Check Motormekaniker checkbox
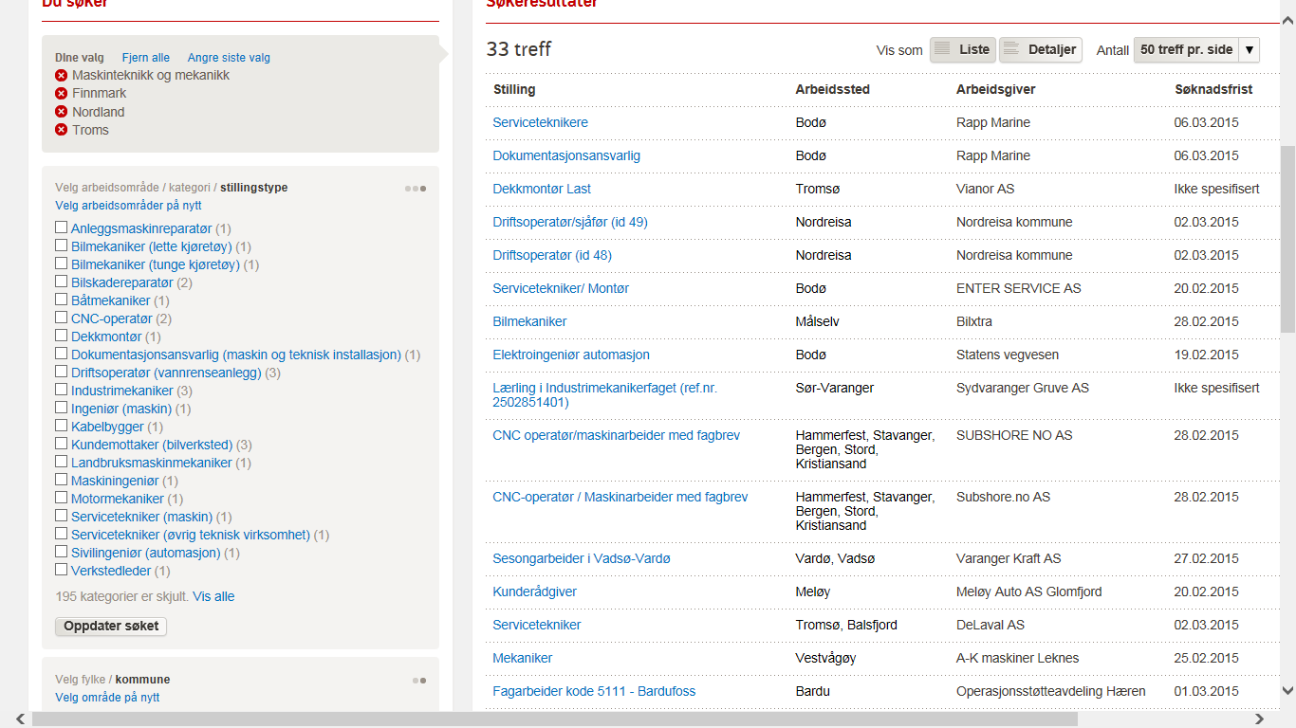 pos(62,498)
